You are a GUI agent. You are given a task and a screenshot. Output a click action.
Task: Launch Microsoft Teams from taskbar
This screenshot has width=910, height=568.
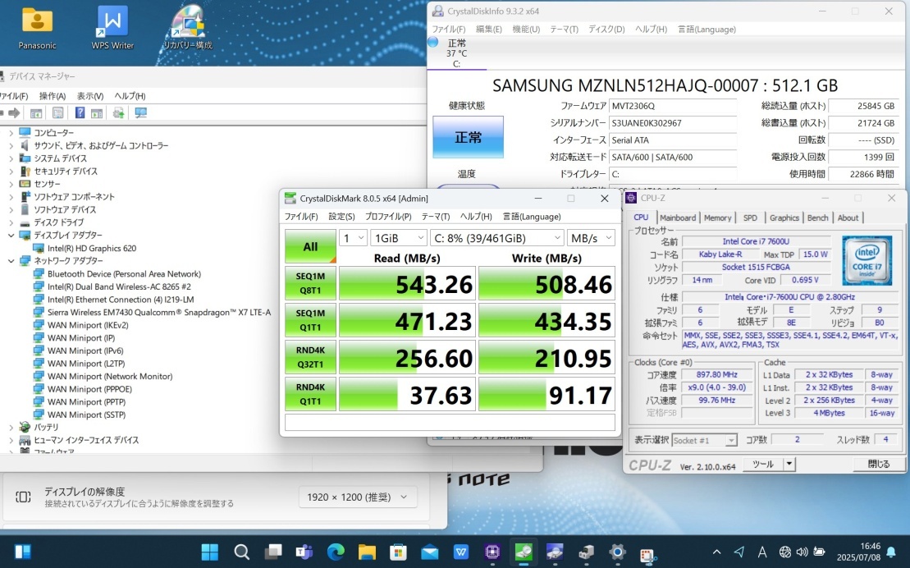(304, 551)
